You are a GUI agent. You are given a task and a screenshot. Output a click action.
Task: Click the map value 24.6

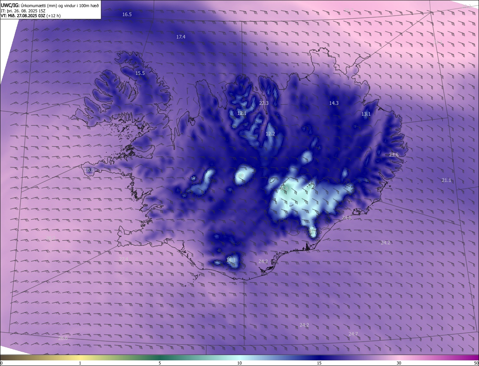click(347, 218)
